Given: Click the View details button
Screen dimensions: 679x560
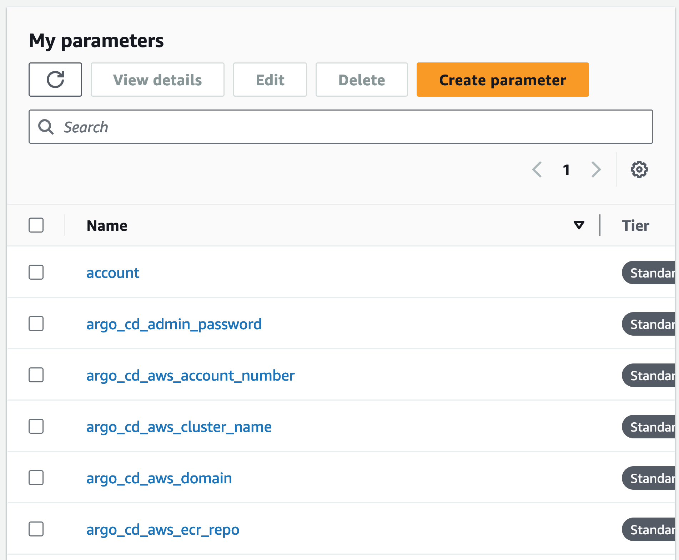Looking at the screenshot, I should tap(157, 80).
